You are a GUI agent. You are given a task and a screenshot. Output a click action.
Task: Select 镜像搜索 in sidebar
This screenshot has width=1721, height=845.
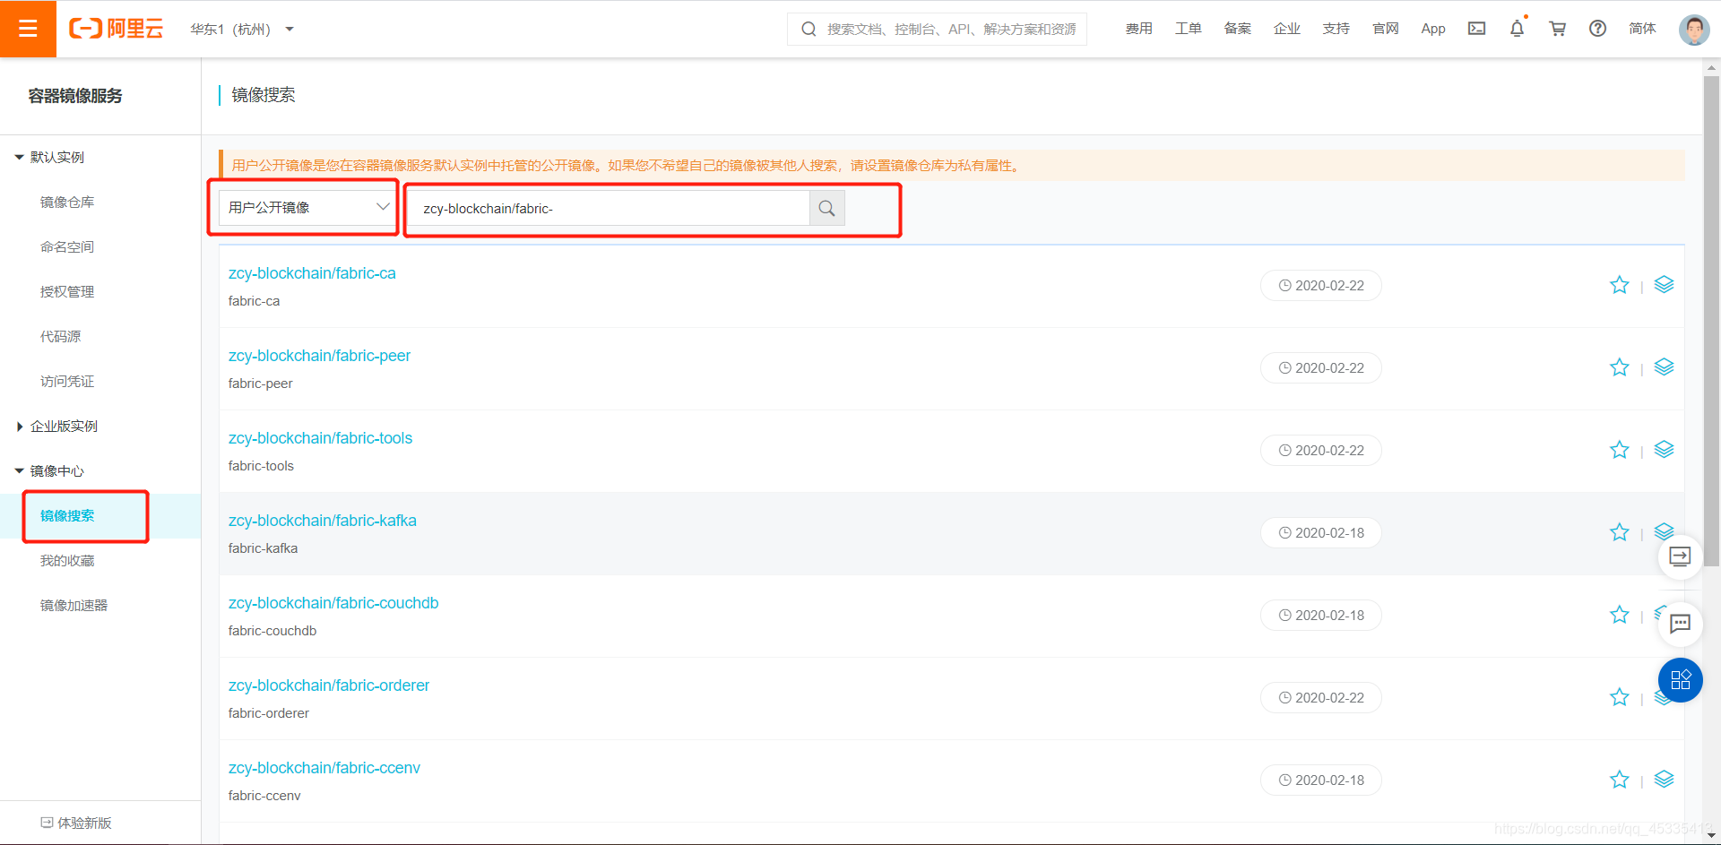pyautogui.click(x=67, y=516)
